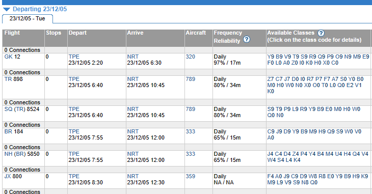This screenshot has width=372, height=194.
Task: Click aircraft 789 for TR 898
Action: (x=190, y=79)
